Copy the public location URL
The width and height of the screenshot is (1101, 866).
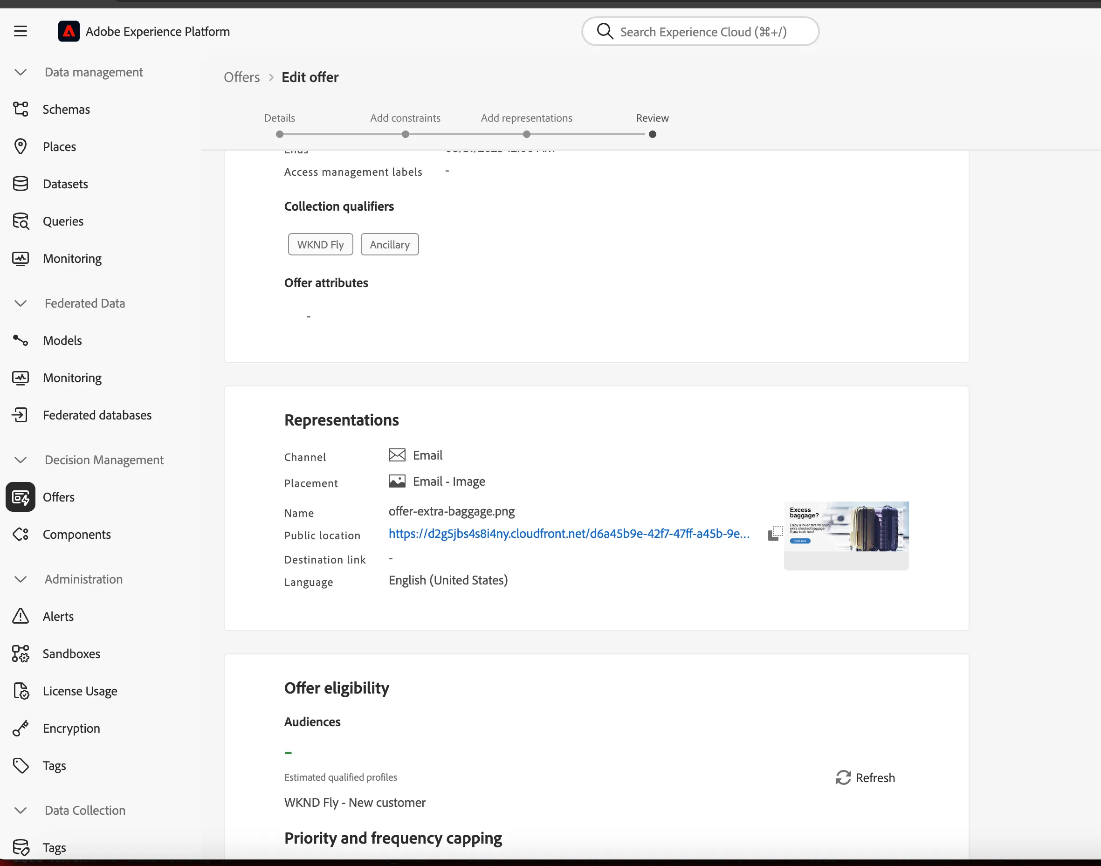(x=775, y=533)
